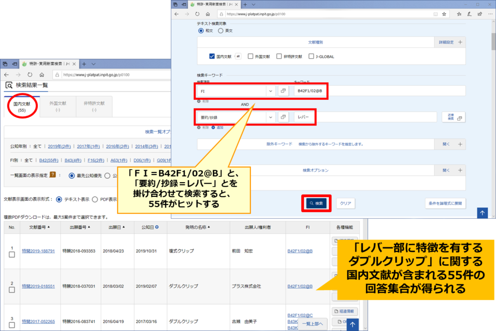Click the home icon in the left browser window

click(x=42, y=75)
